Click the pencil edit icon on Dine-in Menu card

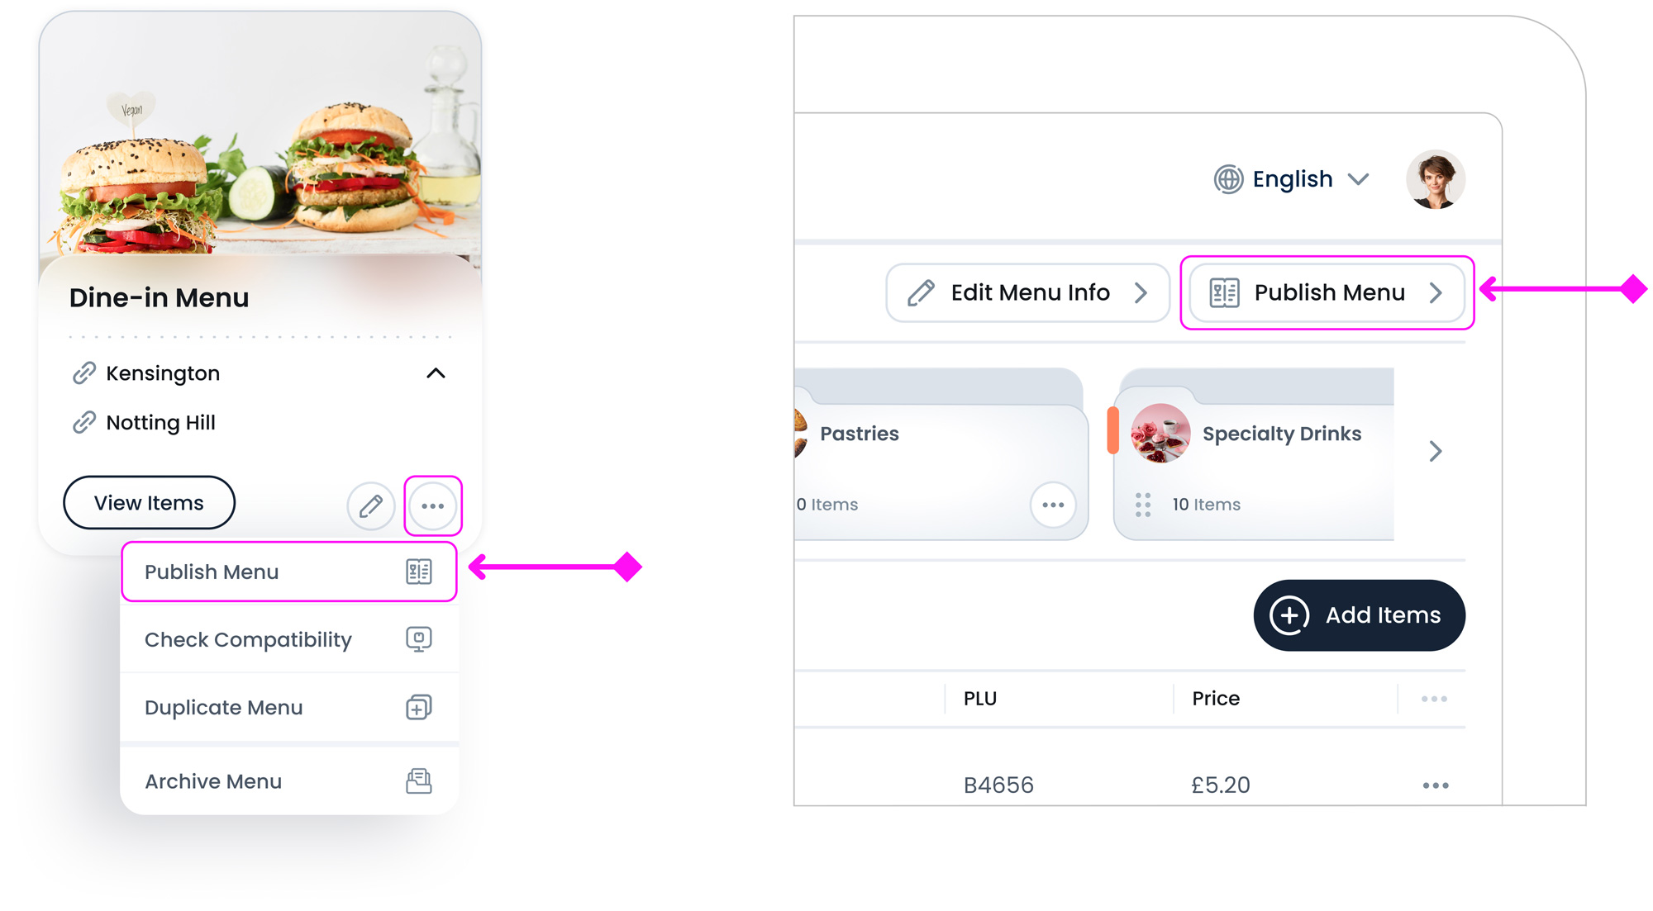point(371,505)
